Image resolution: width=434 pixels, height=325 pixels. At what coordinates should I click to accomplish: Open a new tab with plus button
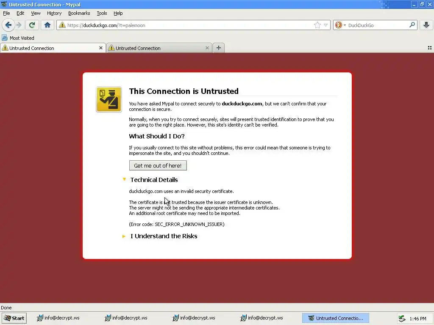pos(219,48)
